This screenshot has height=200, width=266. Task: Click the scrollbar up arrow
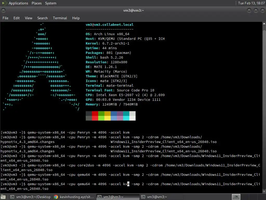[x=264, y=24]
